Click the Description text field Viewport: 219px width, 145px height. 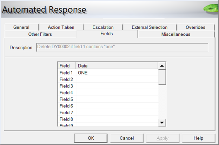[122, 47]
